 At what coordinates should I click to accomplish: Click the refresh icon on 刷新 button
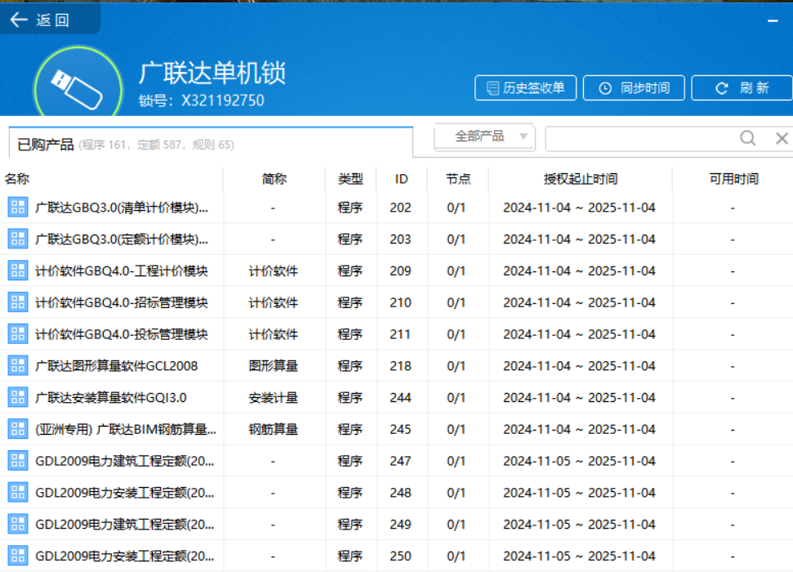tap(722, 87)
